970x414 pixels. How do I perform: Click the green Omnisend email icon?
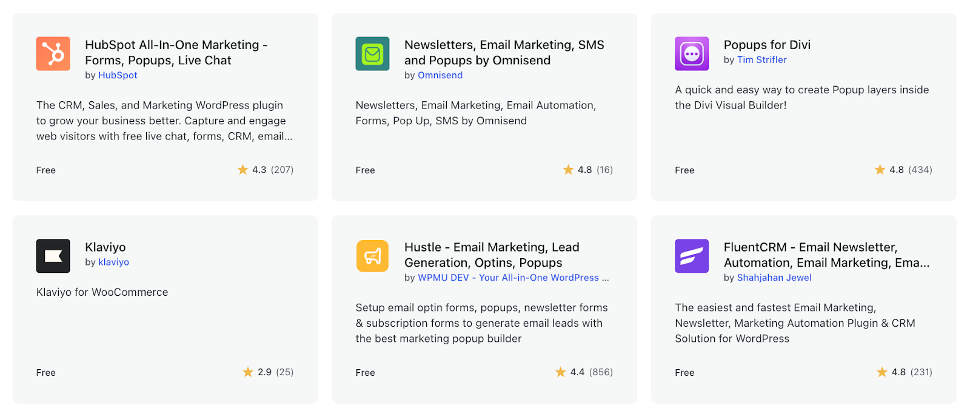pyautogui.click(x=372, y=53)
